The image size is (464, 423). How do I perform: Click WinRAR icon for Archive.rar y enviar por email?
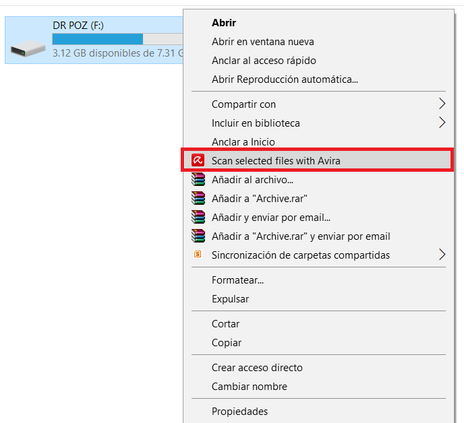[198, 236]
